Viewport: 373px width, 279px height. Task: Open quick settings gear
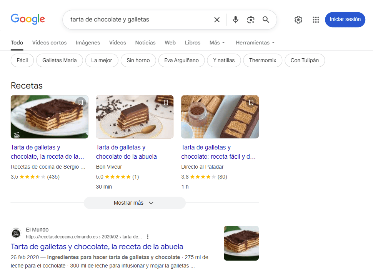(298, 20)
